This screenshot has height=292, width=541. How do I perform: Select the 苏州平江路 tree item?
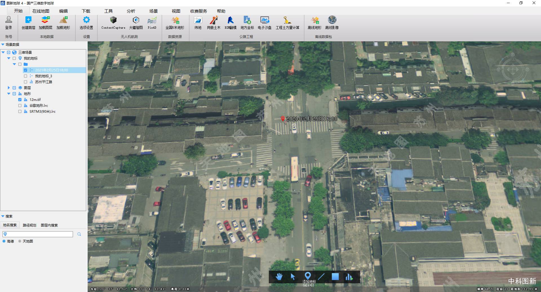[44, 82]
